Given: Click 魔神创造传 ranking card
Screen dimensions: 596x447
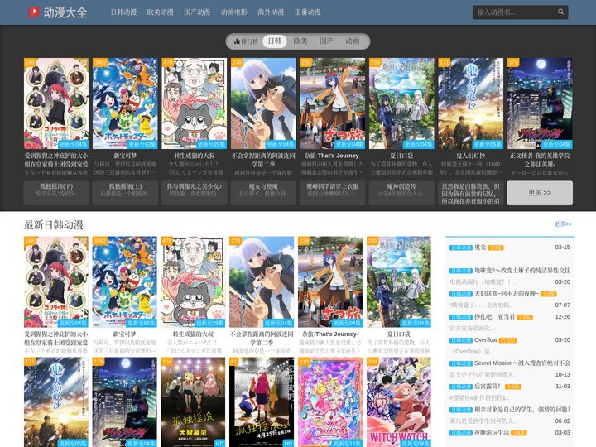Looking at the screenshot, I should click(x=401, y=193).
